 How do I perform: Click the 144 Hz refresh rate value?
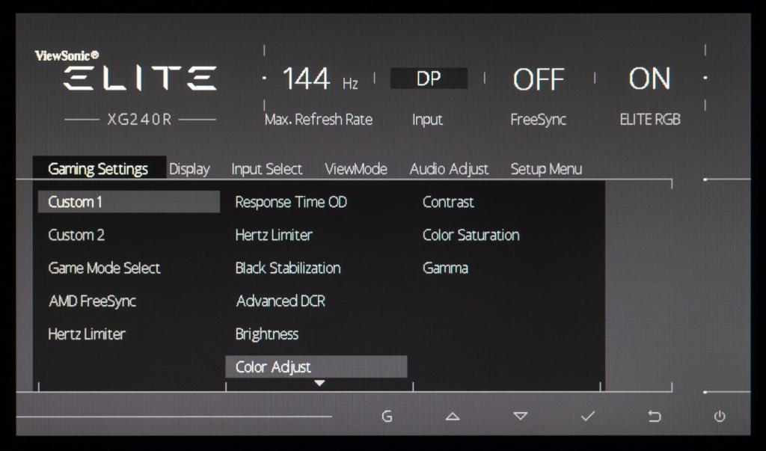click(320, 79)
